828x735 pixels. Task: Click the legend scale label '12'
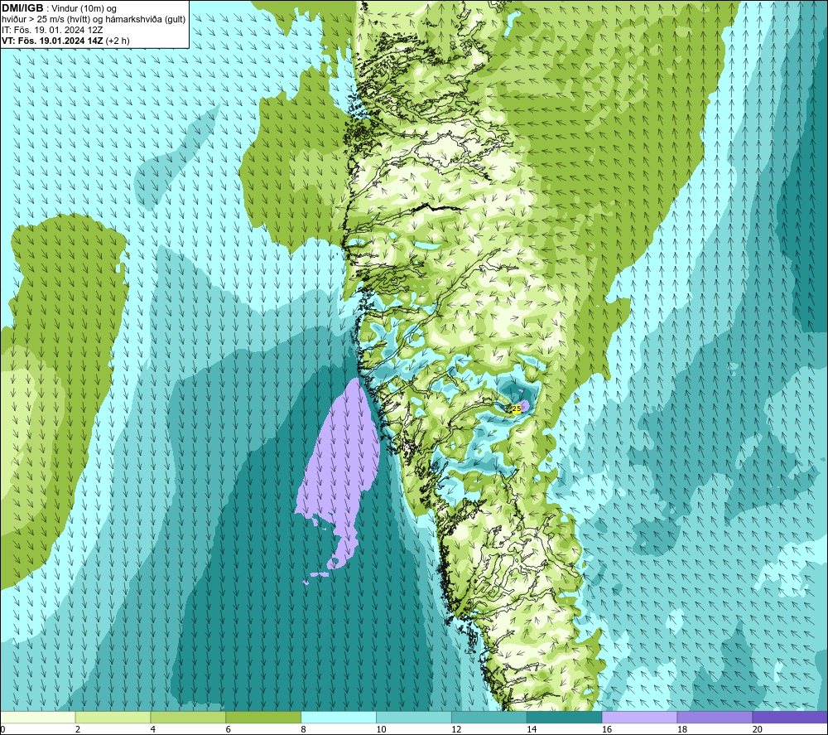coord(456,729)
